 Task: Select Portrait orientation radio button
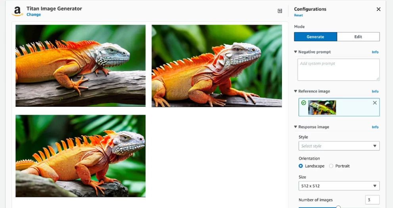331,166
